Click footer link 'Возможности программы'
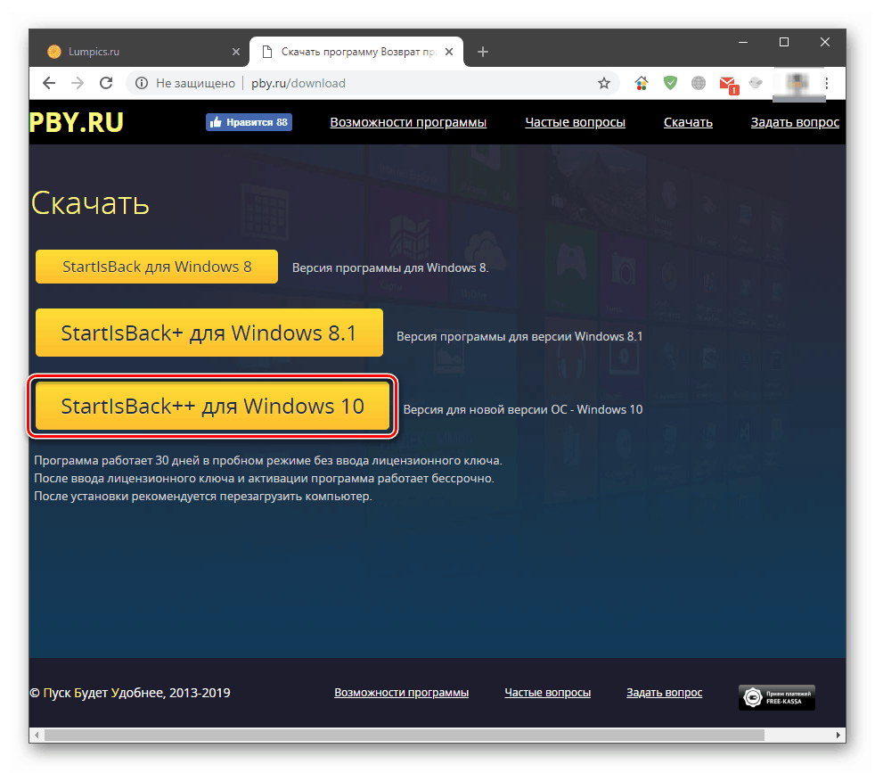This screenshot has width=875, height=773. tap(401, 693)
